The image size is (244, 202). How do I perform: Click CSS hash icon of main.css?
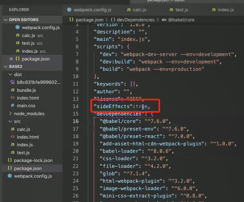pos(13,106)
